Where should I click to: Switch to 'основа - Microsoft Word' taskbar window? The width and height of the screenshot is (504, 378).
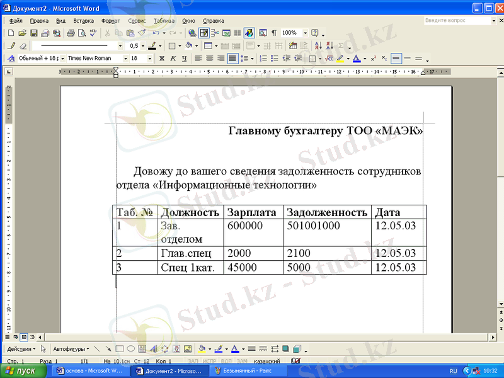click(90, 371)
